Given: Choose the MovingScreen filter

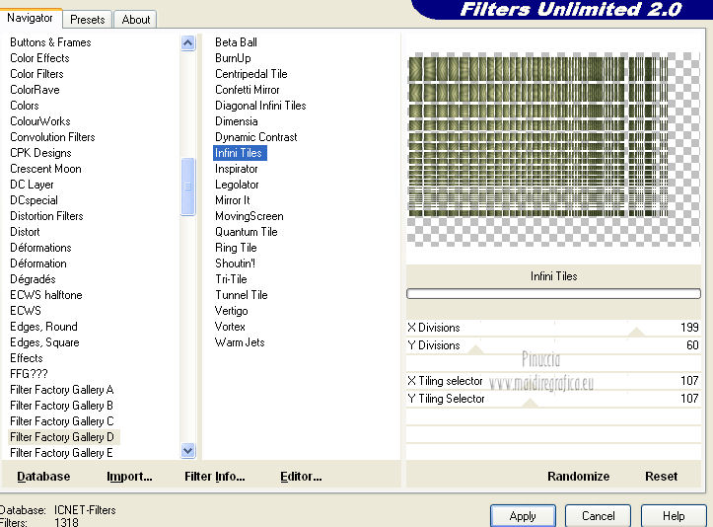Looking at the screenshot, I should [249, 216].
